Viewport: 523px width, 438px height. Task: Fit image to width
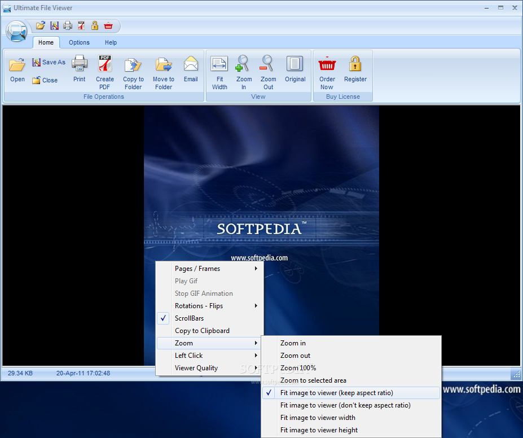pyautogui.click(x=219, y=72)
